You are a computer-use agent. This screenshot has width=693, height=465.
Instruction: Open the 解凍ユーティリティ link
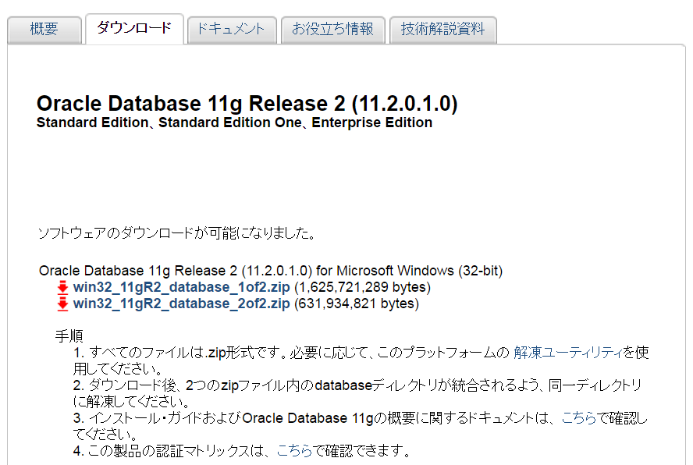[x=568, y=353]
